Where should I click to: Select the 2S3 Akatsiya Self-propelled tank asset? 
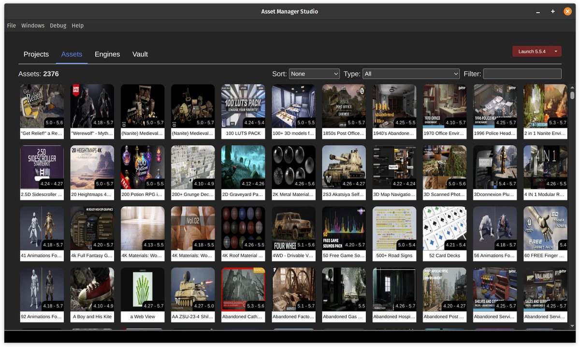pos(344,173)
